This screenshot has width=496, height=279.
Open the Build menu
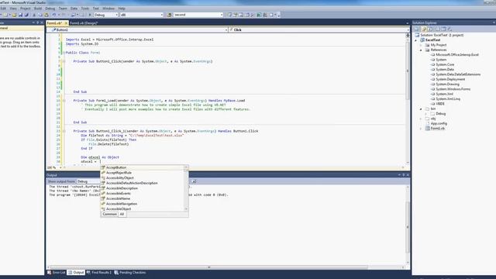38,9
